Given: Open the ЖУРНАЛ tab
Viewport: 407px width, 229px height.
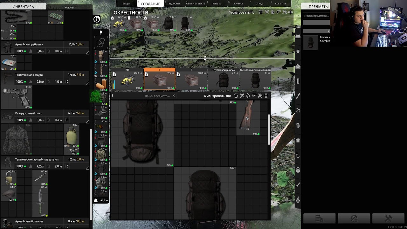Looking at the screenshot, I should (238, 3).
